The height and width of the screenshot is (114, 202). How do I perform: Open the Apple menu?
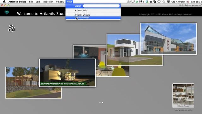[4, 2]
